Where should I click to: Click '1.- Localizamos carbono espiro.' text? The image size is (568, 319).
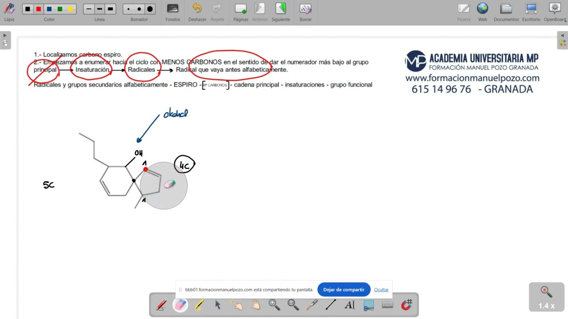click(x=78, y=54)
